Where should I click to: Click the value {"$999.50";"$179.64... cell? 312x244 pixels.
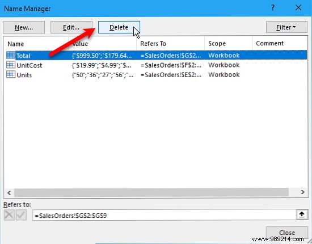click(x=102, y=56)
